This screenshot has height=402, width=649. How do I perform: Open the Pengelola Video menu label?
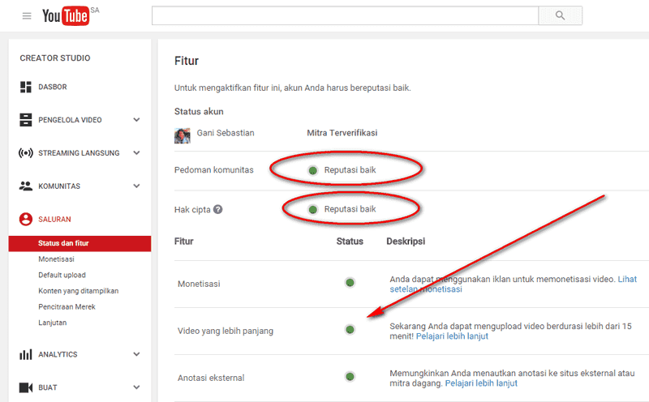coord(70,120)
